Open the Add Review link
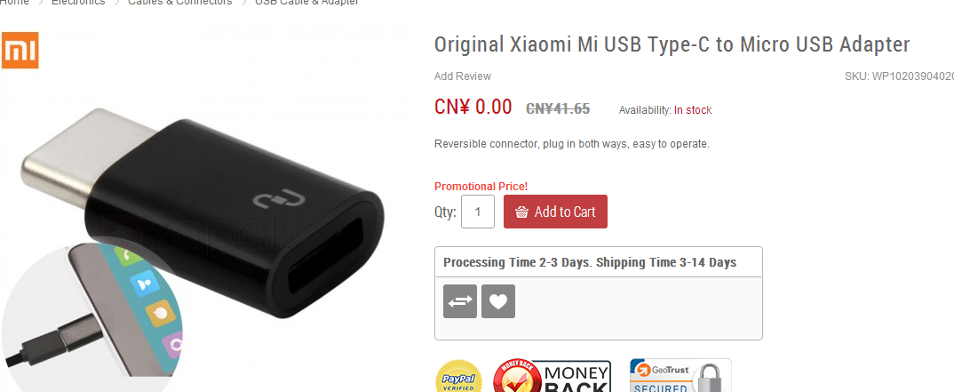 click(x=463, y=76)
